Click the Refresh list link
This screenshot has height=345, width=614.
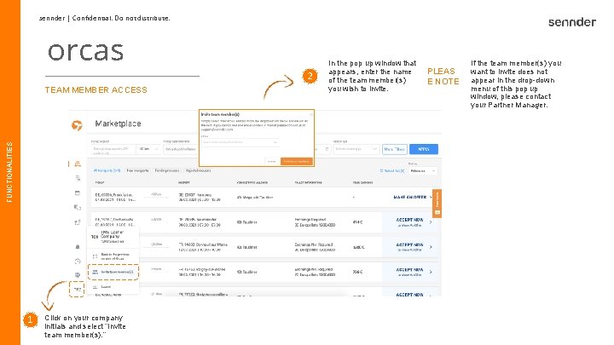(x=392, y=171)
